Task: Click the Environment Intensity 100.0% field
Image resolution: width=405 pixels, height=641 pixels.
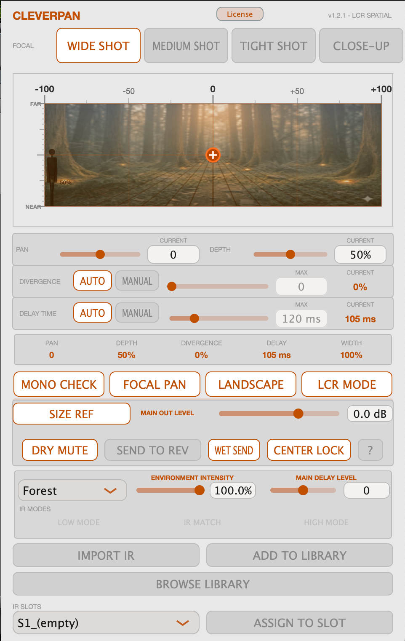Action: point(233,490)
